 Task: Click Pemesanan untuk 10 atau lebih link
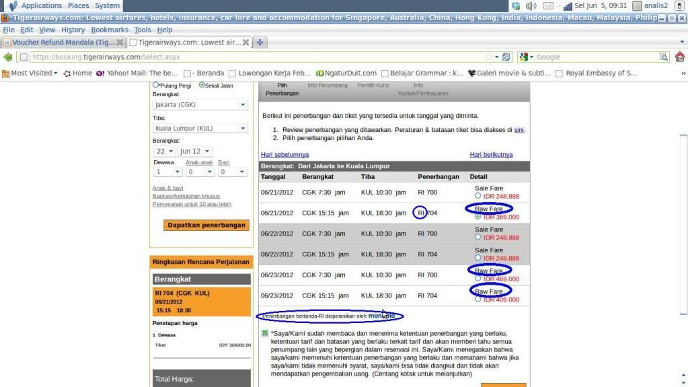pos(192,204)
